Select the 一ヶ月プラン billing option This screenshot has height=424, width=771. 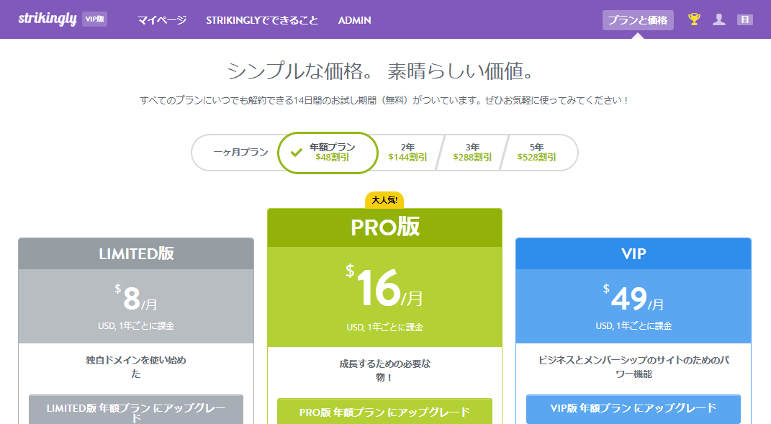[x=240, y=153]
